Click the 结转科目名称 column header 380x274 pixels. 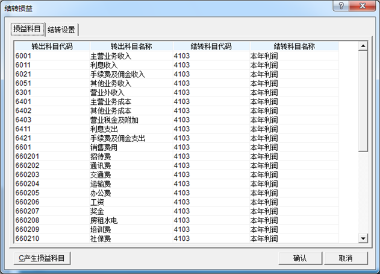pos(294,46)
